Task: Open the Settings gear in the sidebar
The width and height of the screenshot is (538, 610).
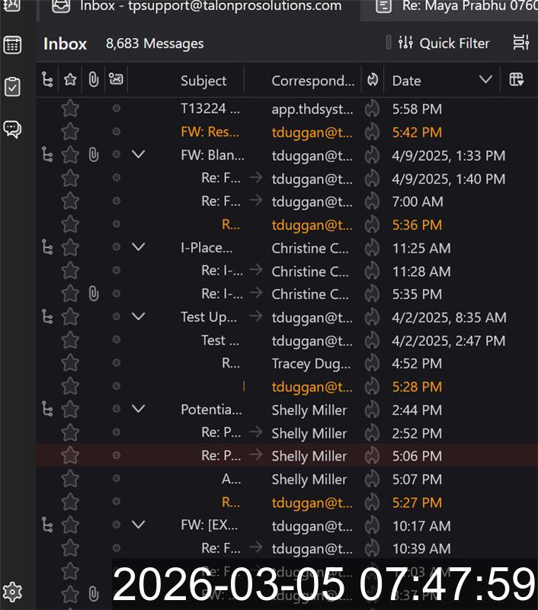Action: coord(13,592)
